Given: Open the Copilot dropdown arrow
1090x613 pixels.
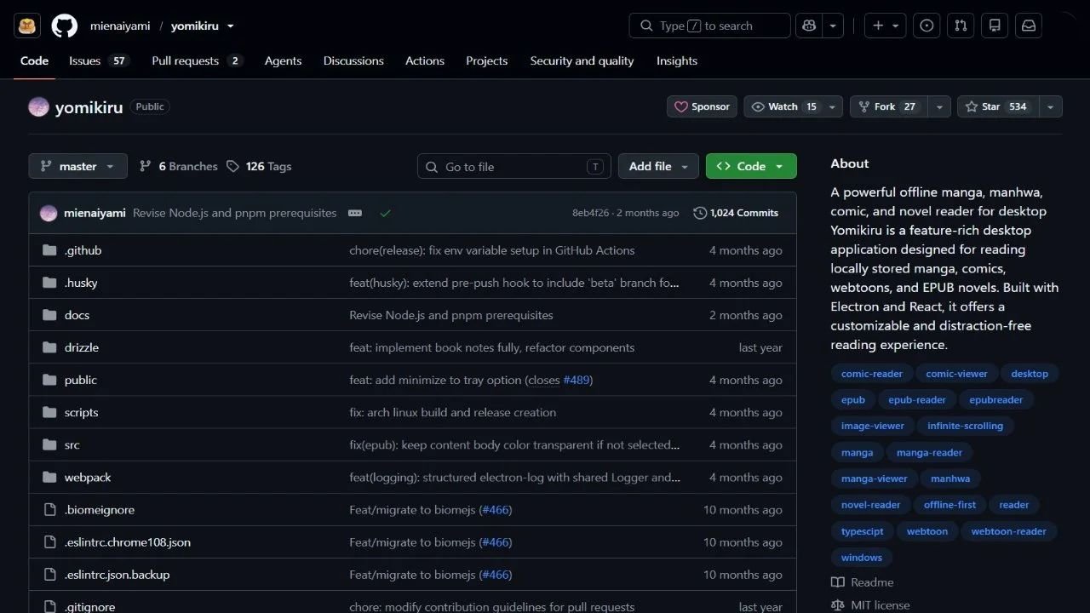Looking at the screenshot, I should click(833, 26).
